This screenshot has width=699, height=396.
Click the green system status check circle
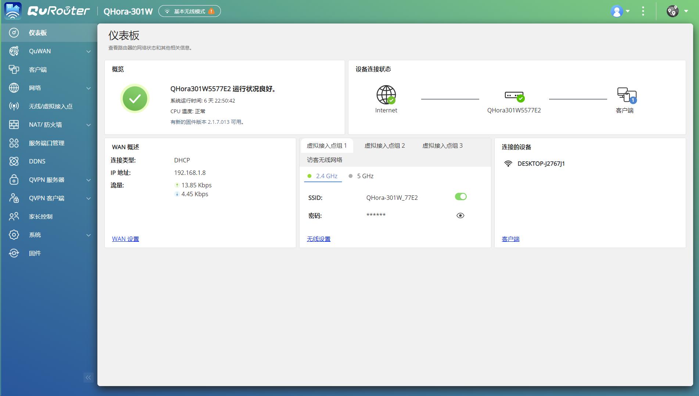pos(135,98)
